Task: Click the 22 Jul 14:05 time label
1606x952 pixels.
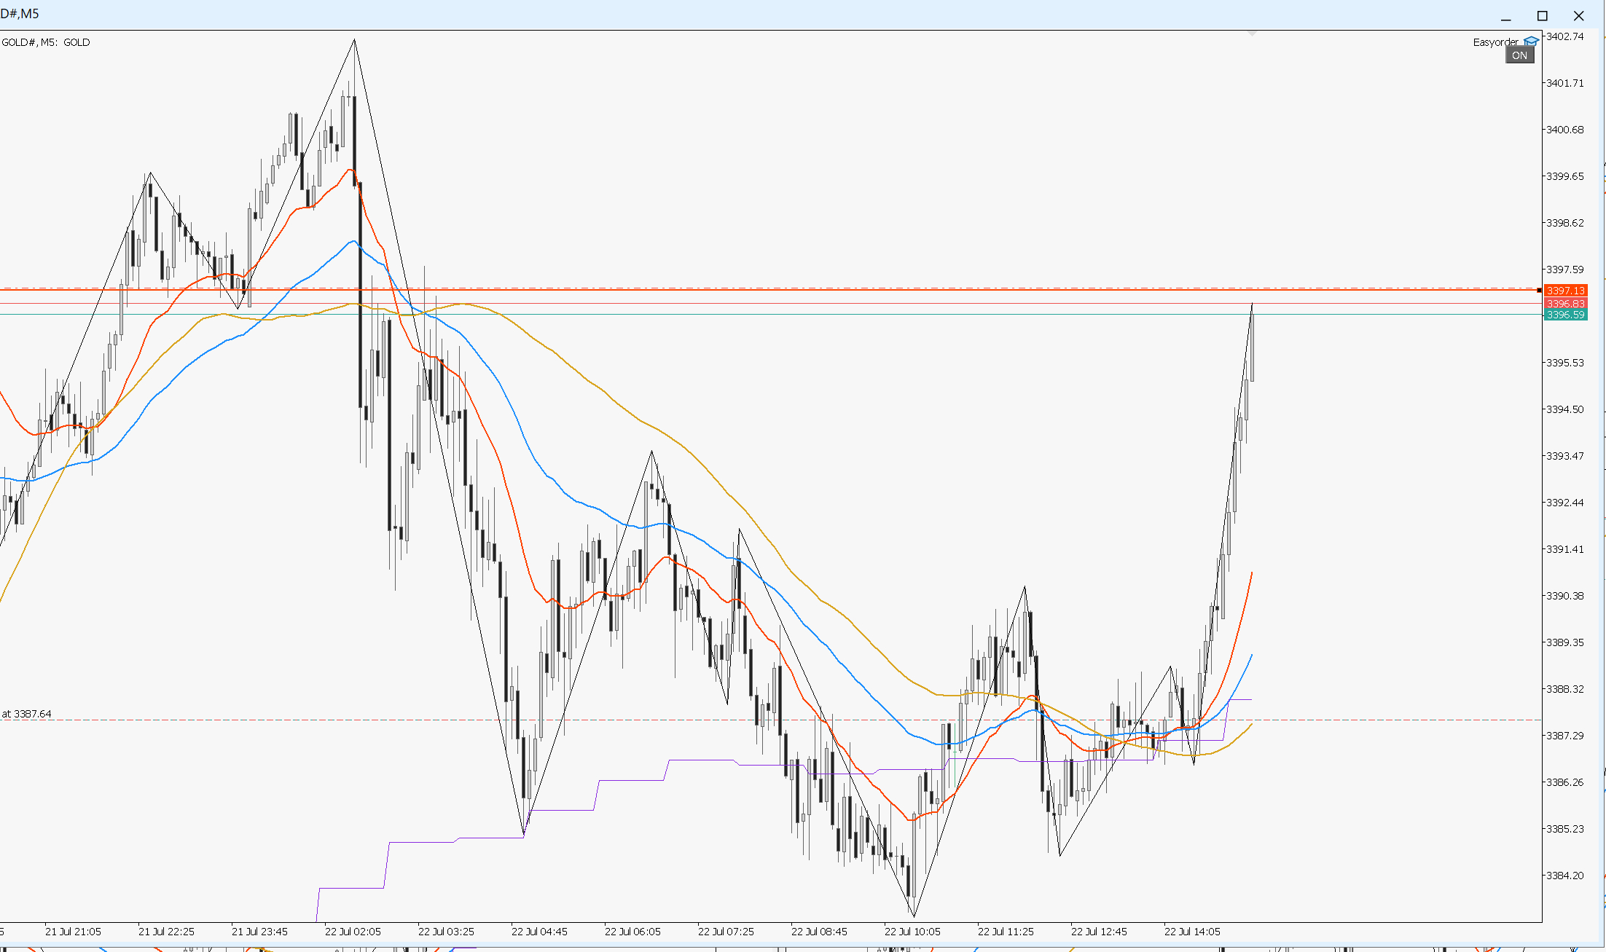Action: (x=1192, y=932)
